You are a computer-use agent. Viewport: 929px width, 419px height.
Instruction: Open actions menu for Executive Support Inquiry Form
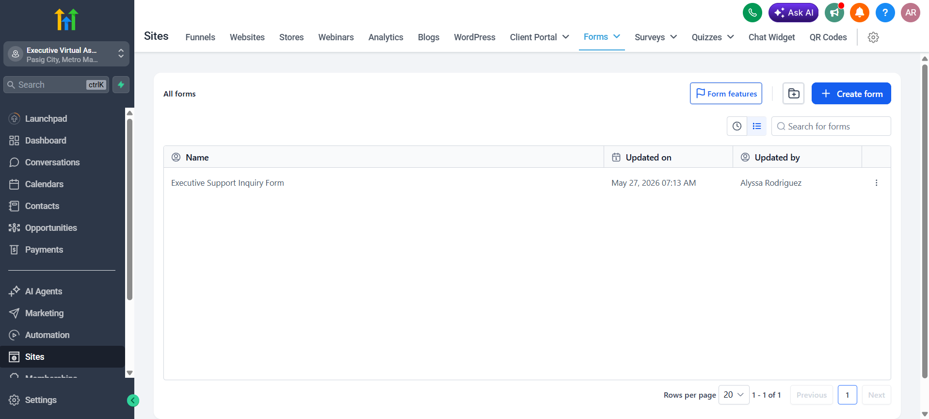pyautogui.click(x=876, y=183)
